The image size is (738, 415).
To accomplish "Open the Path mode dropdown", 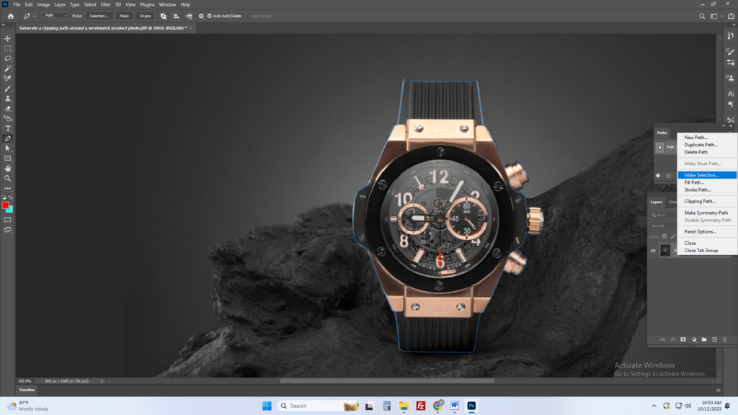I will [55, 16].
